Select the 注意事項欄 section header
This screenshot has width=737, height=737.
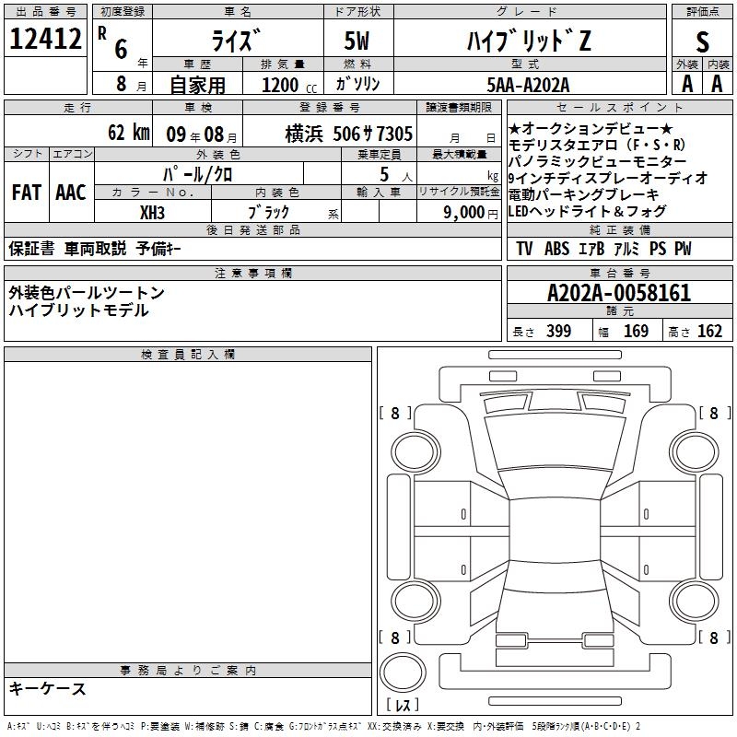coord(252,273)
